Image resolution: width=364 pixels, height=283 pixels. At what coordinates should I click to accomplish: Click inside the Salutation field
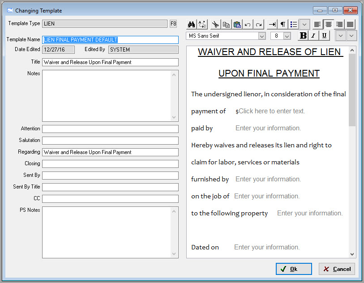110,140
